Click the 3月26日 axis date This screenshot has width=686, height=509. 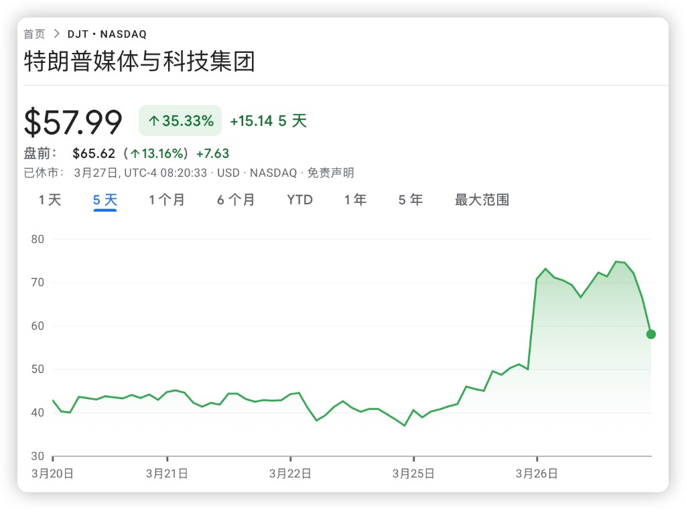click(537, 474)
